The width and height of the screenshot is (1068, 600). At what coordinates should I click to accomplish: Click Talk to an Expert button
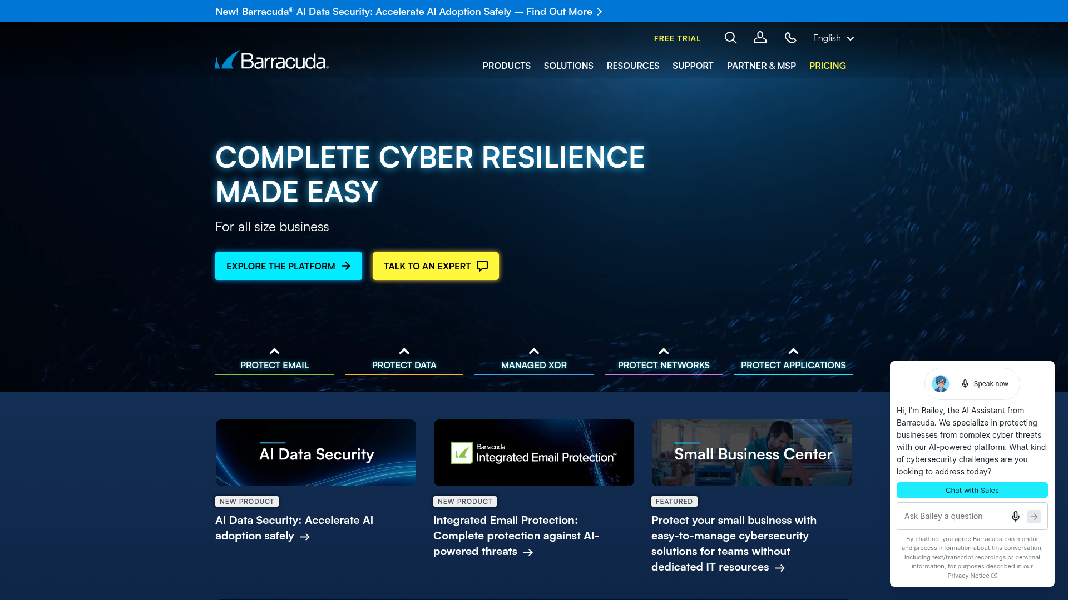tap(436, 266)
